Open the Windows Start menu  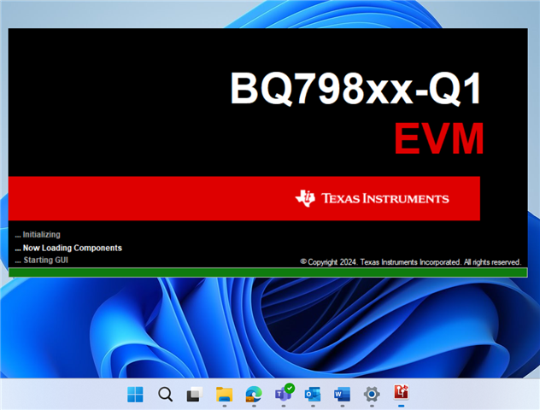tap(135, 394)
